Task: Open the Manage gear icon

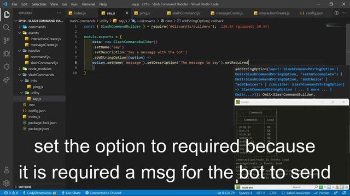Action: (x=7, y=183)
